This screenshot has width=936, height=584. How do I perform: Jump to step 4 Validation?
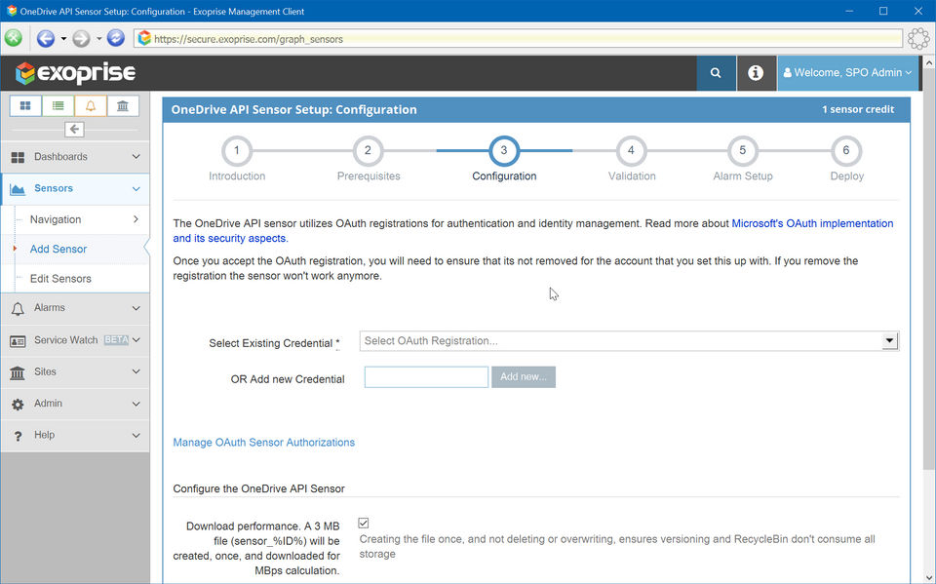631,150
